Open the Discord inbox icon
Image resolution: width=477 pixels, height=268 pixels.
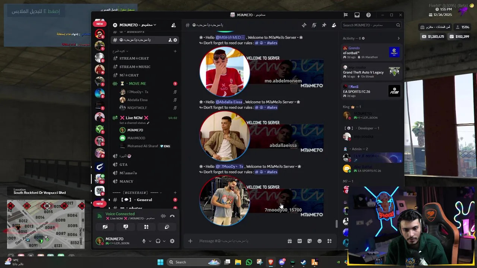pos(357,15)
